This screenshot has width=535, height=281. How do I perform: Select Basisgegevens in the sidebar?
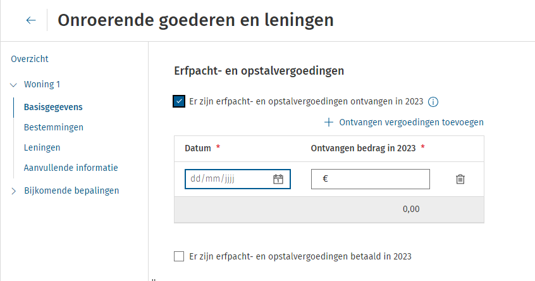[x=53, y=106]
